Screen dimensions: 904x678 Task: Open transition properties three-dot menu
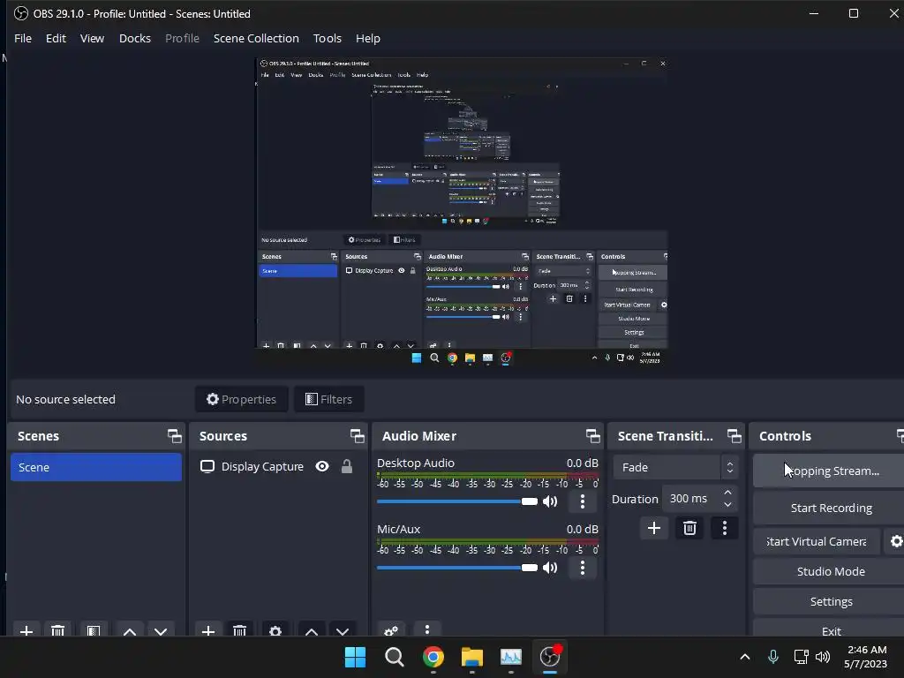(725, 528)
